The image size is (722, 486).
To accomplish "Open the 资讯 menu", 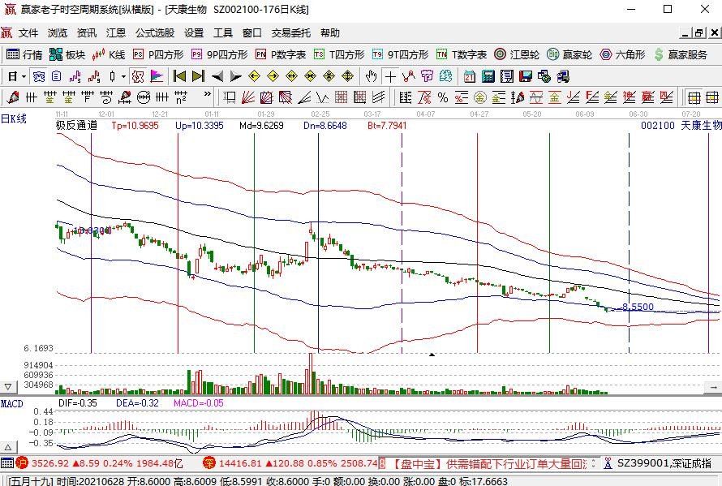I will (87, 33).
